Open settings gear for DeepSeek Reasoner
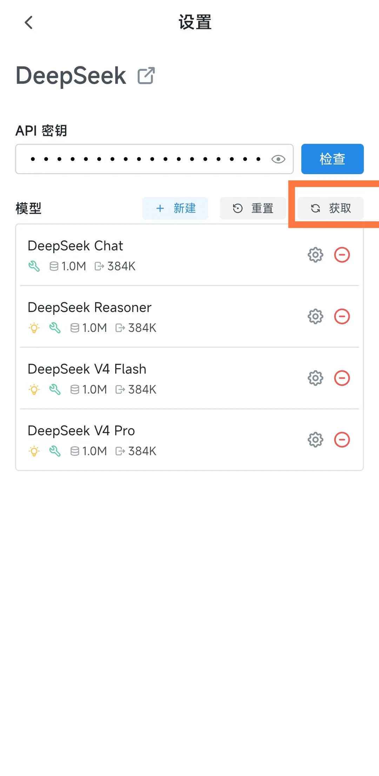The image size is (379, 776). pos(315,316)
